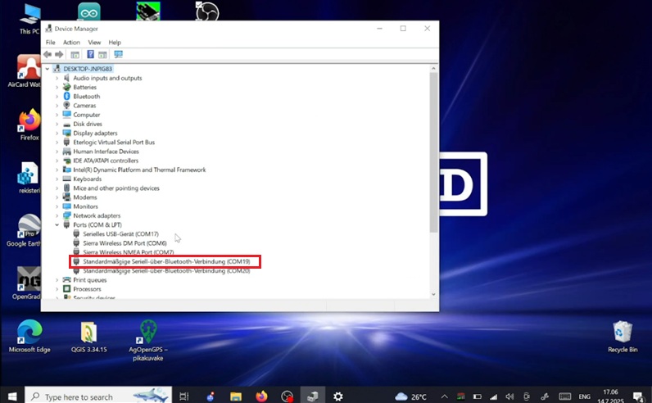652x403 pixels.
Task: Open Firefox from the taskbar
Action: 261,396
